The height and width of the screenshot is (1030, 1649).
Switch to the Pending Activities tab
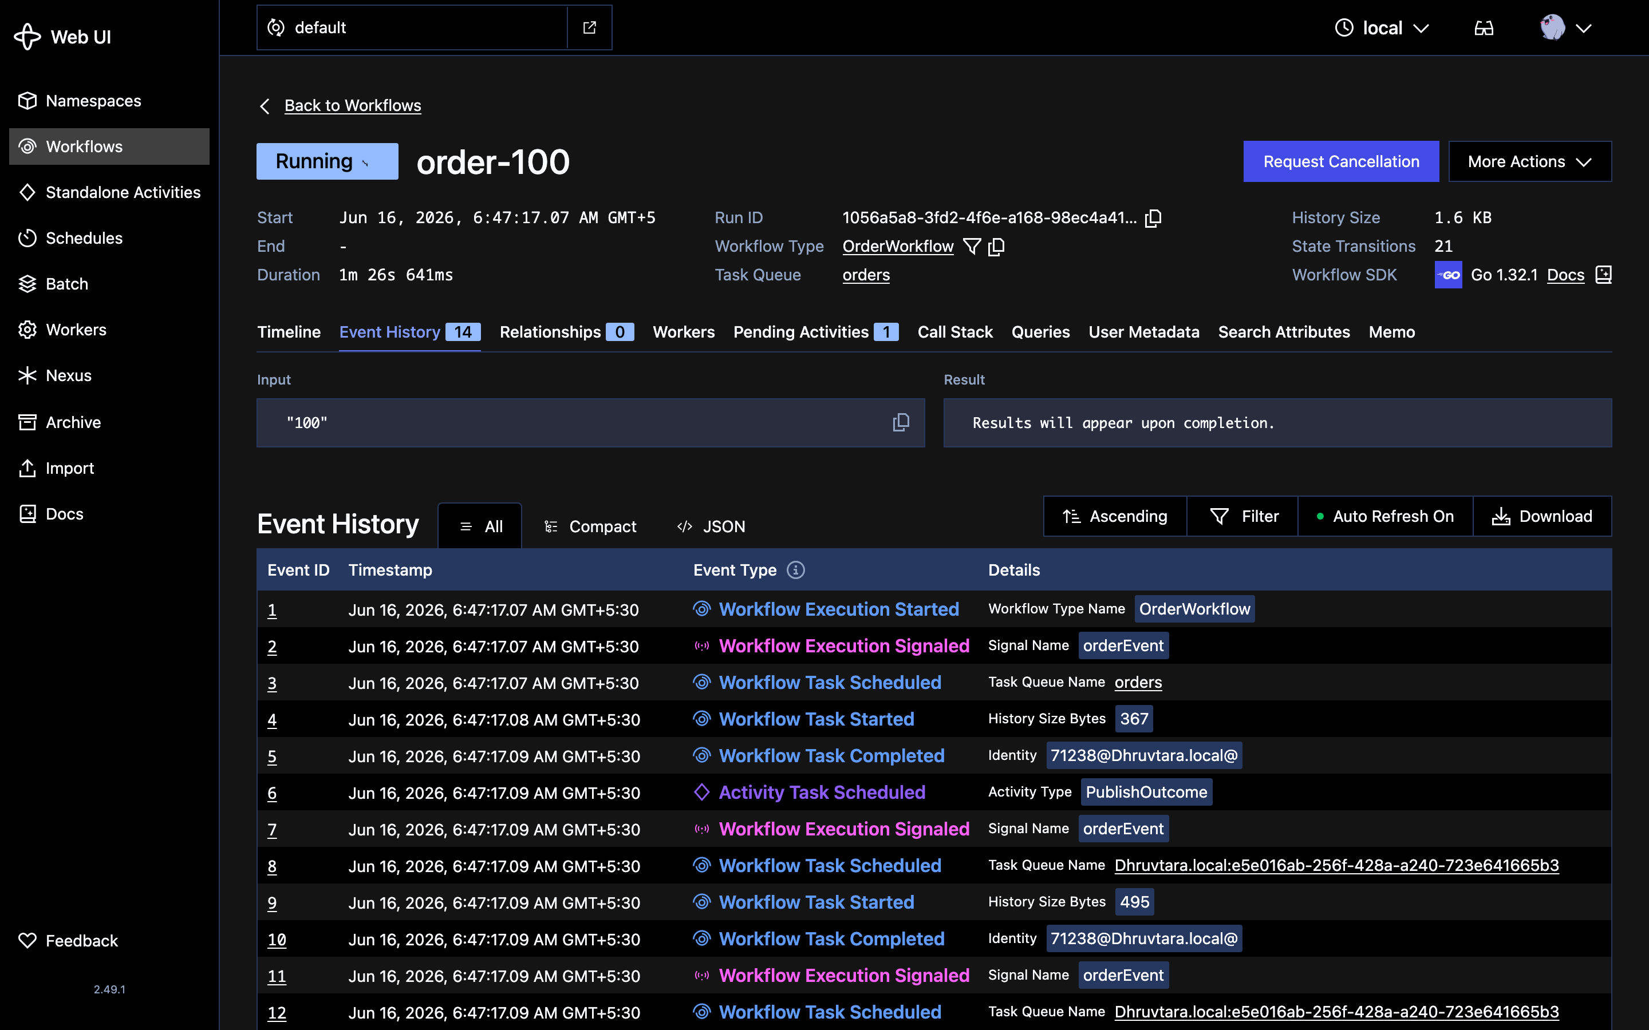point(816,332)
